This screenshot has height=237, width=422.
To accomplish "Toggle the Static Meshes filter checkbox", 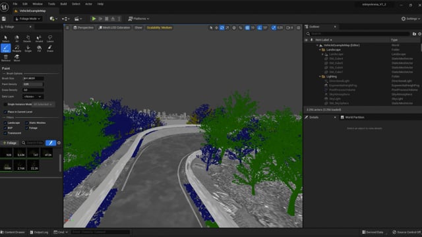I will tap(27, 123).
